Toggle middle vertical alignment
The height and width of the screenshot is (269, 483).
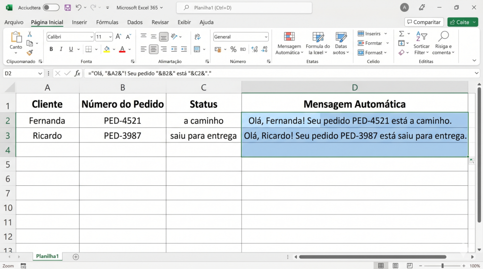[x=153, y=37]
